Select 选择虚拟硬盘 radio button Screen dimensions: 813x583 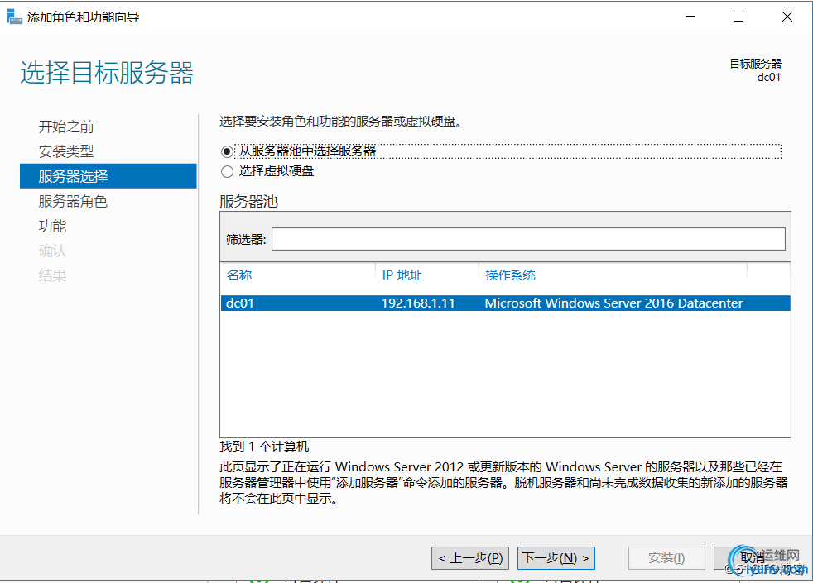coord(227,171)
